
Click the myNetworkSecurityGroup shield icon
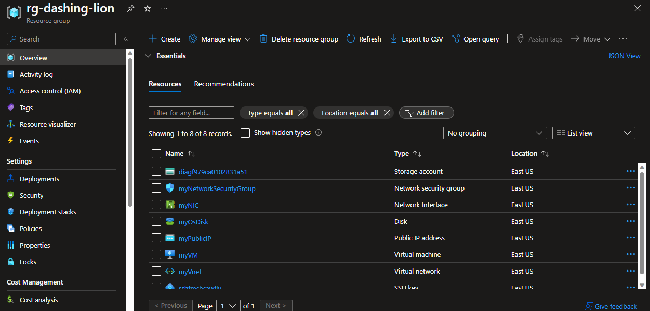[x=170, y=188]
